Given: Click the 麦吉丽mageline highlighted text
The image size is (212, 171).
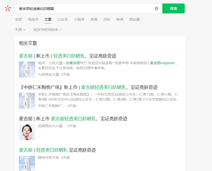Looking at the screenshot, I should [x=162, y=63].
